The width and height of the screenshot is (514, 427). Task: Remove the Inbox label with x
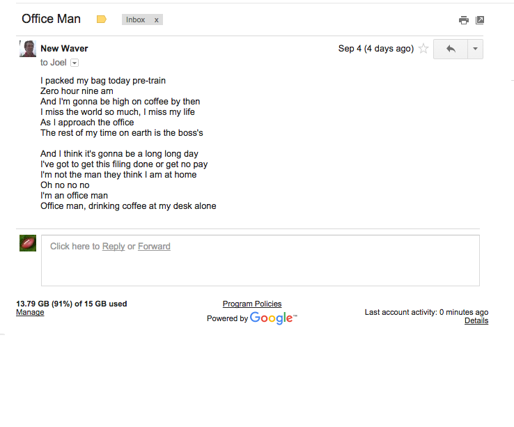pos(157,20)
